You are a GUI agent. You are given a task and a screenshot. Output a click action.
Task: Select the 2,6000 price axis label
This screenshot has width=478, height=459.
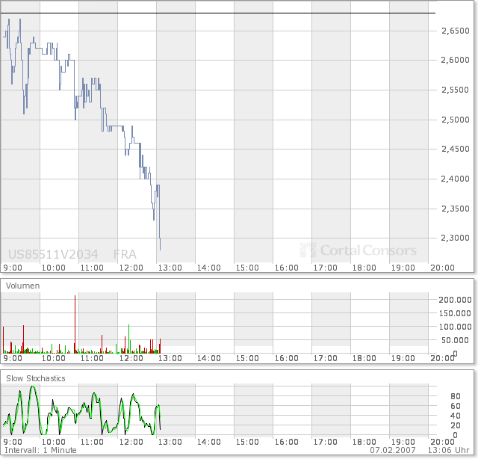456,60
